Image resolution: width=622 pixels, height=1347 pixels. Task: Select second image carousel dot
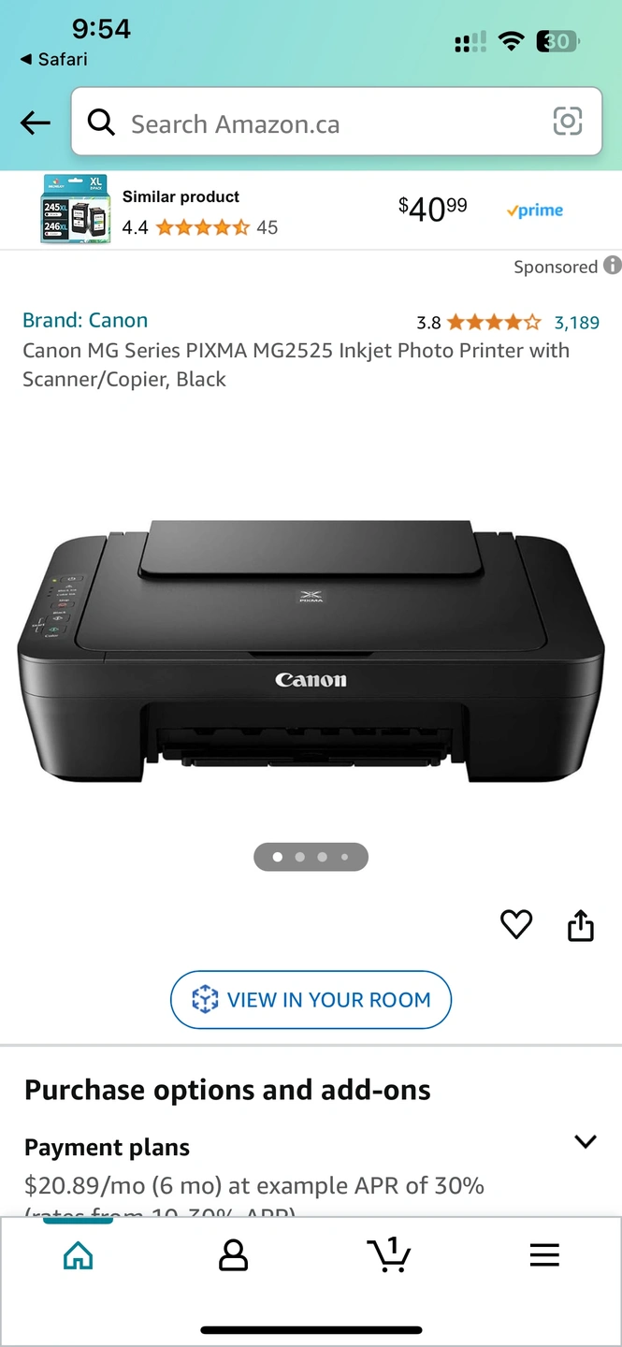click(299, 857)
